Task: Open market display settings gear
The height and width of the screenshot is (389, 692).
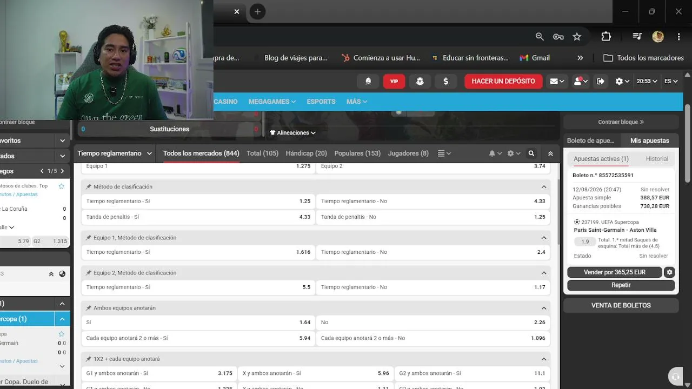Action: [514, 153]
